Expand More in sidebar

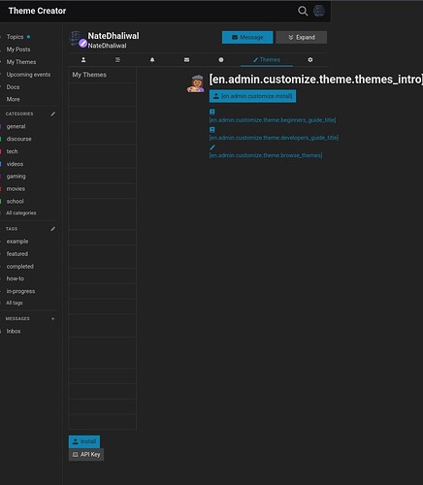13,100
